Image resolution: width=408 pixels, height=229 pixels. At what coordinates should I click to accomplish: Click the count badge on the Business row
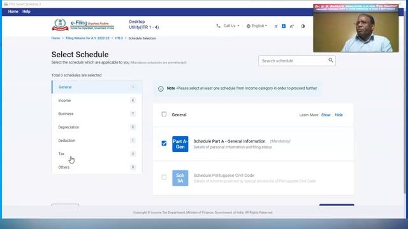click(133, 113)
